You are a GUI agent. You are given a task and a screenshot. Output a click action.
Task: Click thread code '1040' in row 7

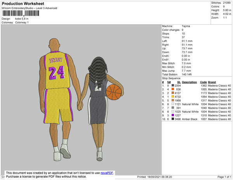pyautogui.click(x=204, y=108)
